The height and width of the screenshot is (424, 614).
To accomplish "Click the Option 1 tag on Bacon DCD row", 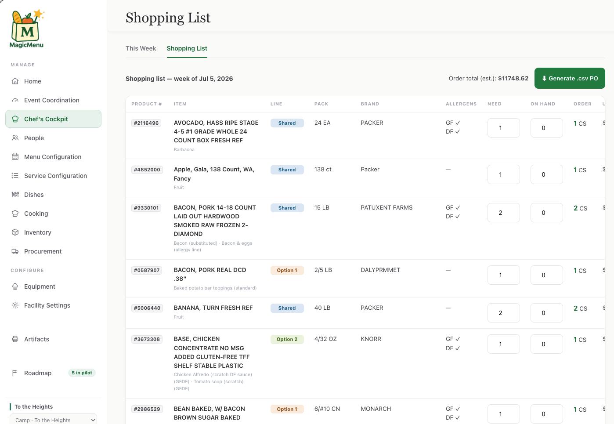I will pos(287,270).
